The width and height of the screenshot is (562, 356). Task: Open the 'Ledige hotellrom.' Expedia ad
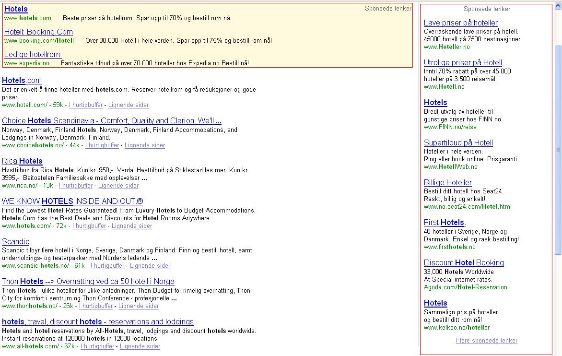pos(33,55)
